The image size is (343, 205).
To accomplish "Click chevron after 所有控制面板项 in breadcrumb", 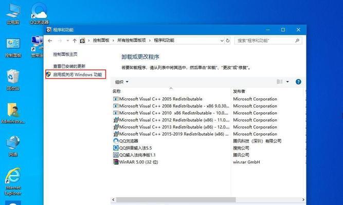I will click(x=150, y=40).
